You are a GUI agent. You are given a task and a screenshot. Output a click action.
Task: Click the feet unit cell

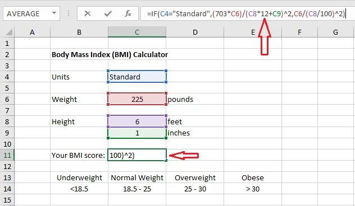click(x=195, y=121)
